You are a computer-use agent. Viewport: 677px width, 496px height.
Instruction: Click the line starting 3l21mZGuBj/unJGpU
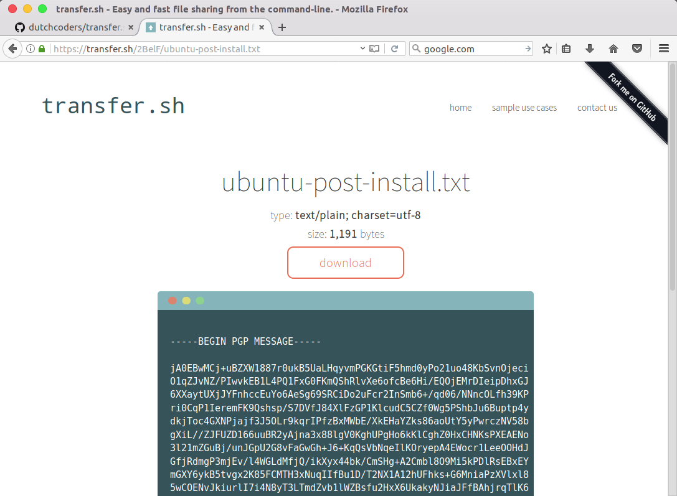(349, 448)
